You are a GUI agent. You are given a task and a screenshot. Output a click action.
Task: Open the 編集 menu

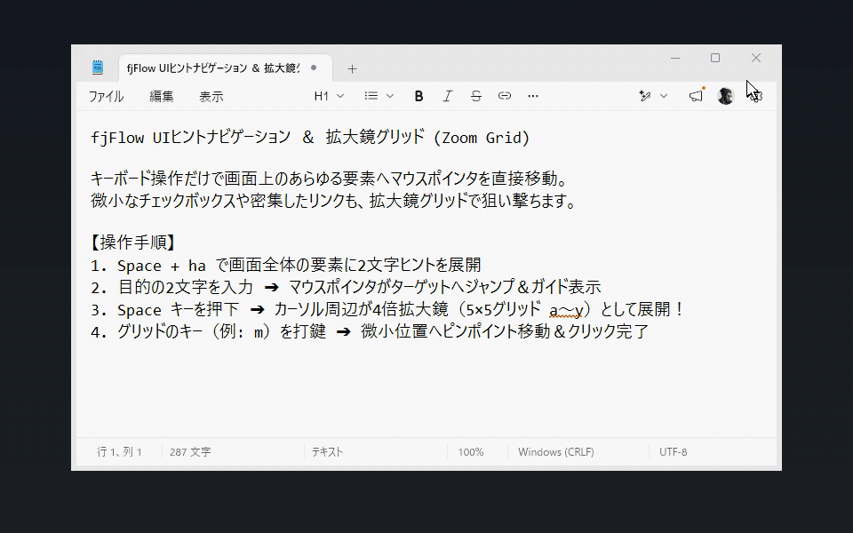coord(162,97)
